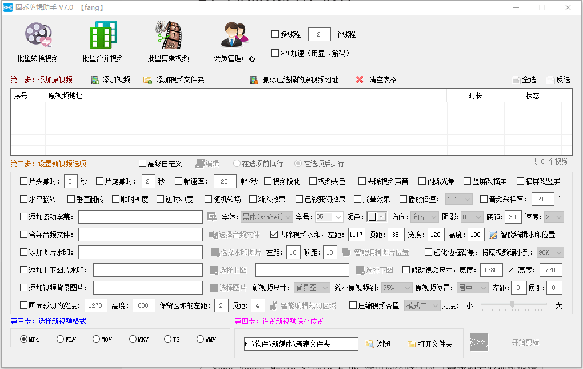The image size is (583, 369).
Task: Click 添加视频文件夹 add folder icon
Action: (x=148, y=80)
